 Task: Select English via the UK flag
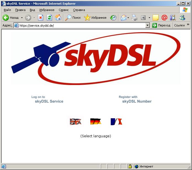tap(75, 122)
